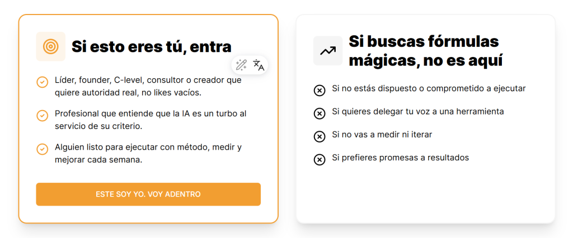Click text 'Si no vas a medir ni iterar'
Screen dimensions: 573x238
tap(382, 135)
